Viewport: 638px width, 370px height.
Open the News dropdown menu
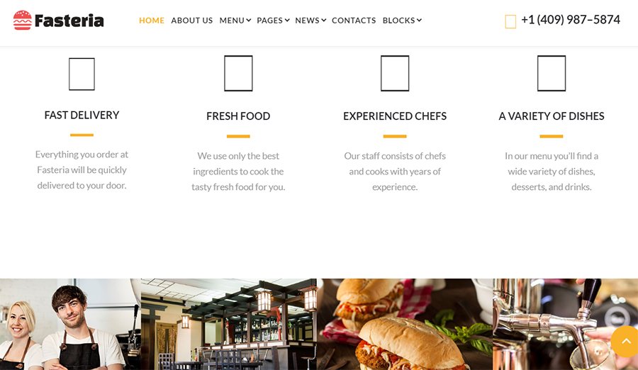point(310,21)
